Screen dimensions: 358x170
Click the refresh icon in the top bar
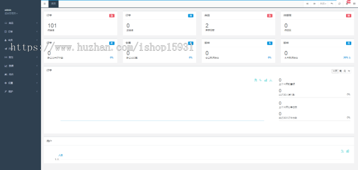pos(340,4)
